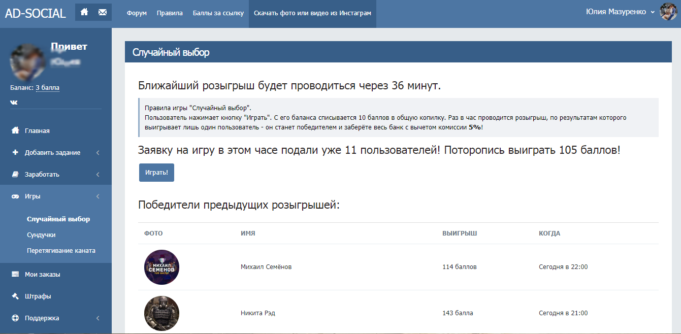Go to Баллы за ссылку

(218, 13)
